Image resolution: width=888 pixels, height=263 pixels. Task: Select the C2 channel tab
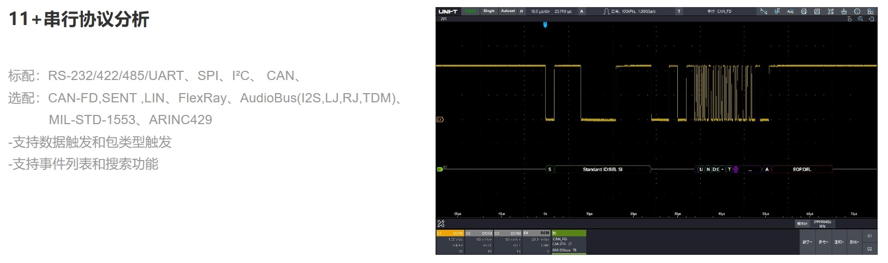tap(479, 242)
